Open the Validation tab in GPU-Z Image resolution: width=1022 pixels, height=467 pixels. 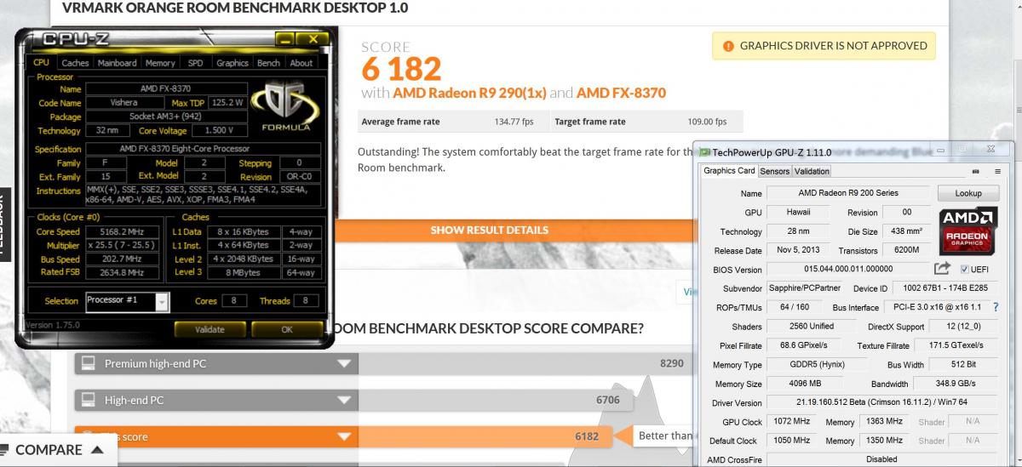[812, 171]
